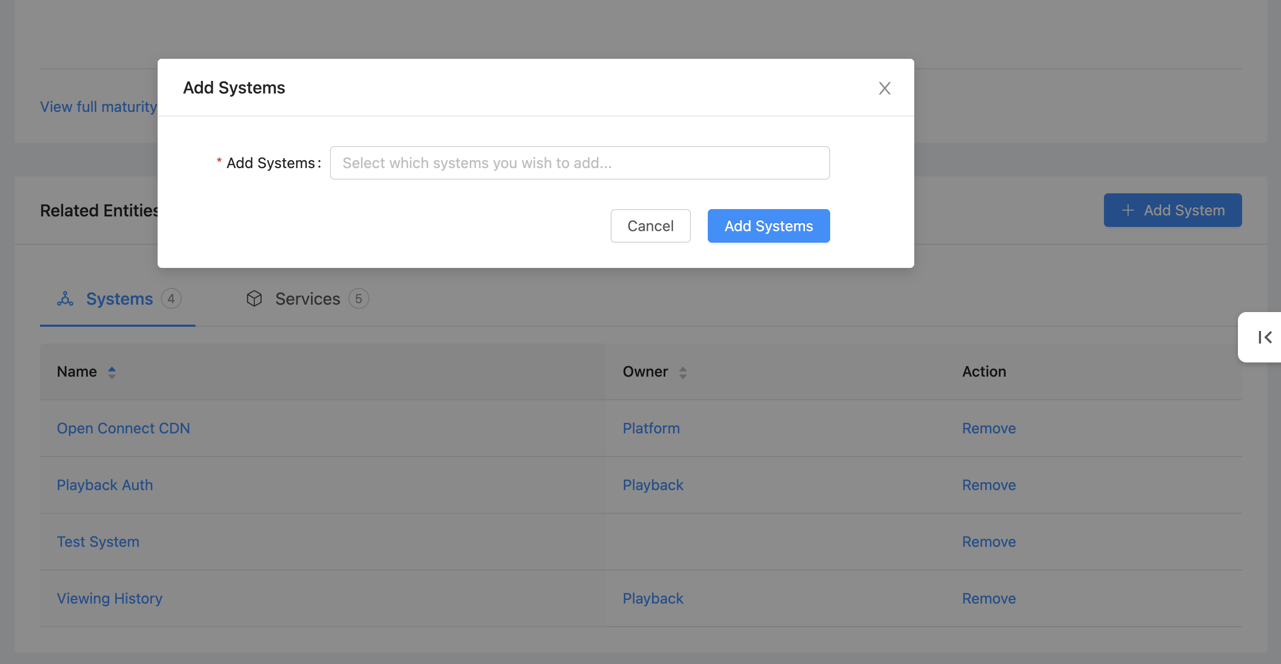Click the Services count badge 5
The height and width of the screenshot is (664, 1281).
click(359, 299)
